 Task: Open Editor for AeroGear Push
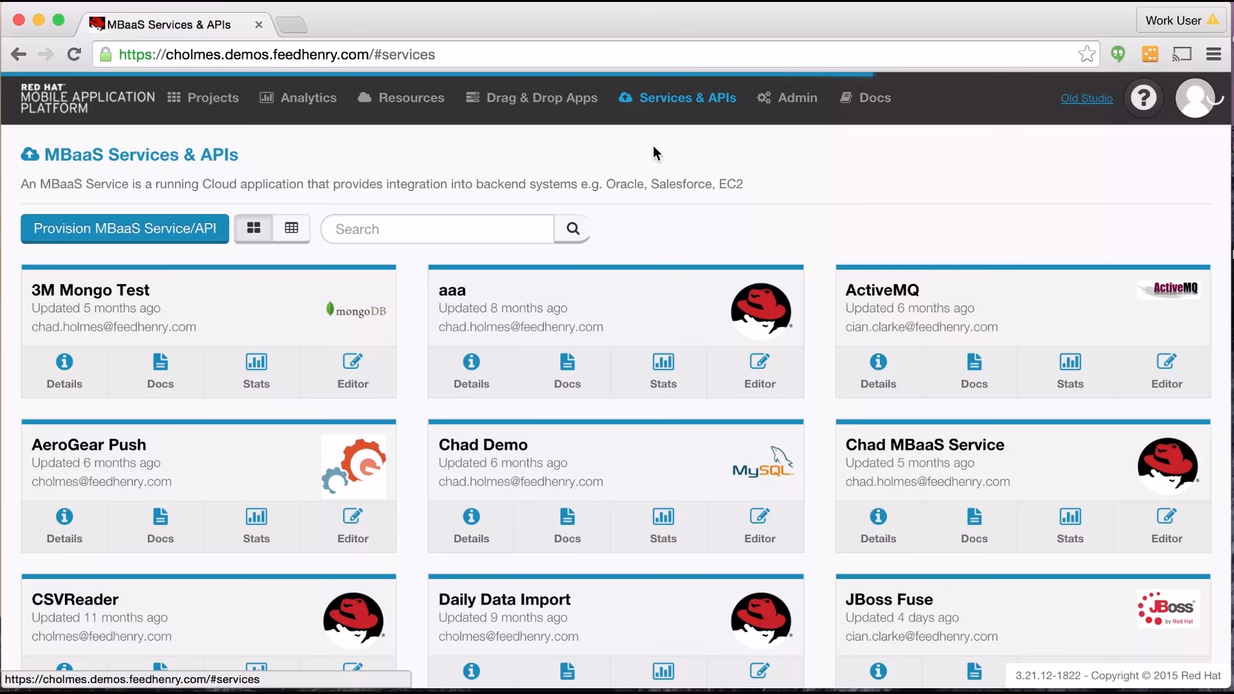353,527
